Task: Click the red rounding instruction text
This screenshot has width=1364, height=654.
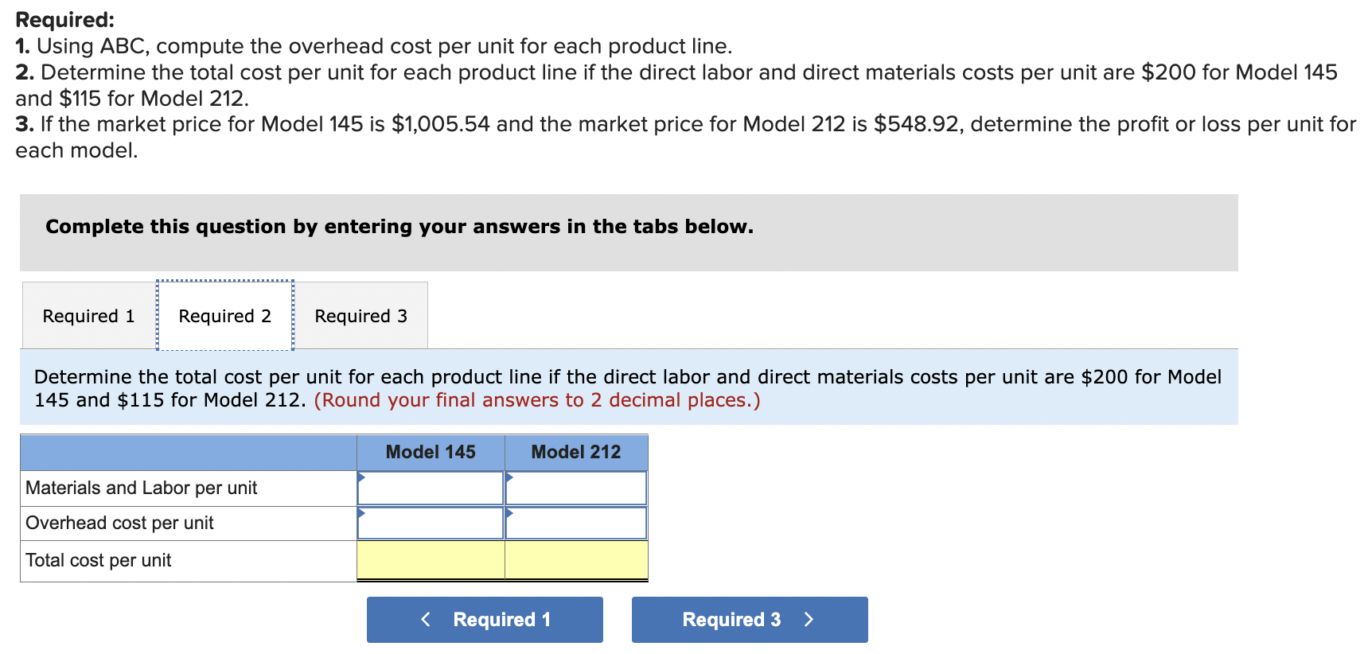Action: pos(537,399)
